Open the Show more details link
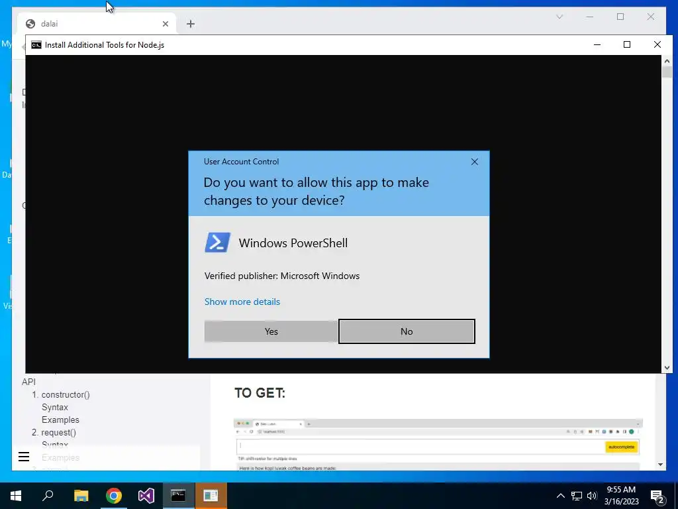The image size is (678, 509). [x=242, y=302]
